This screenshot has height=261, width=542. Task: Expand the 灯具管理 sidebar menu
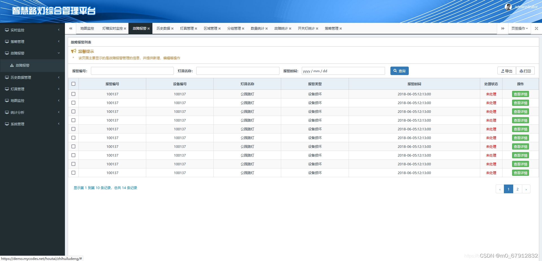32,89
